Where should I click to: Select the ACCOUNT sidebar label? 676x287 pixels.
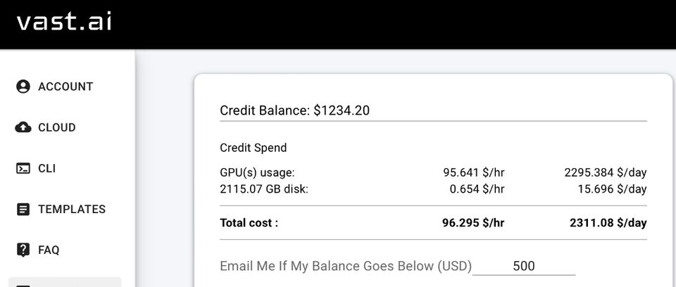pos(65,87)
